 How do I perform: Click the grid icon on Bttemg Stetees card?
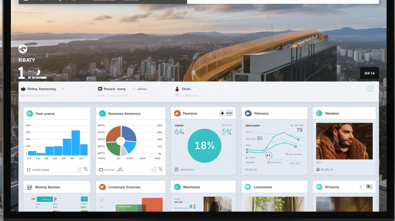coord(30,187)
